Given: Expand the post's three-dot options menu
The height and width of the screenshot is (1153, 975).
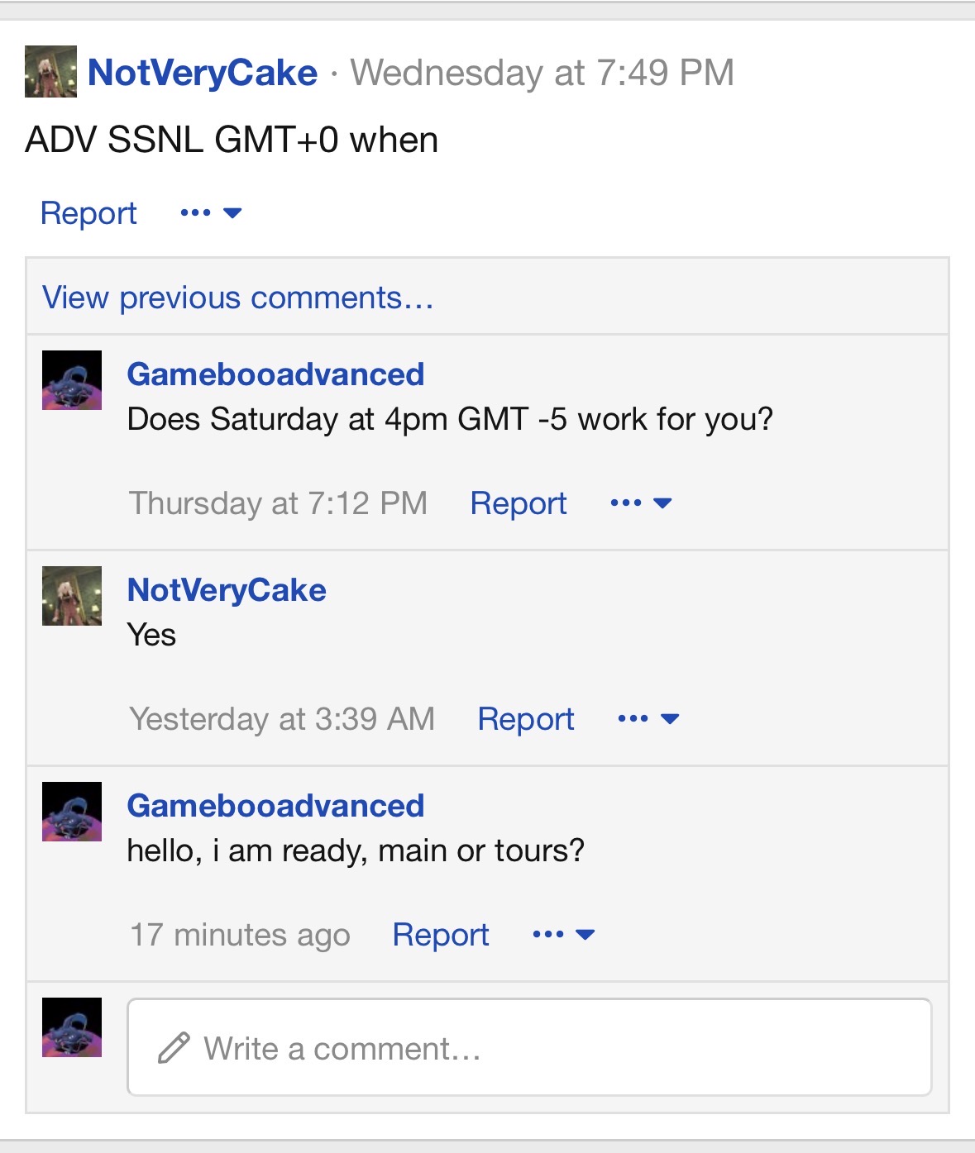Looking at the screenshot, I should coord(210,213).
